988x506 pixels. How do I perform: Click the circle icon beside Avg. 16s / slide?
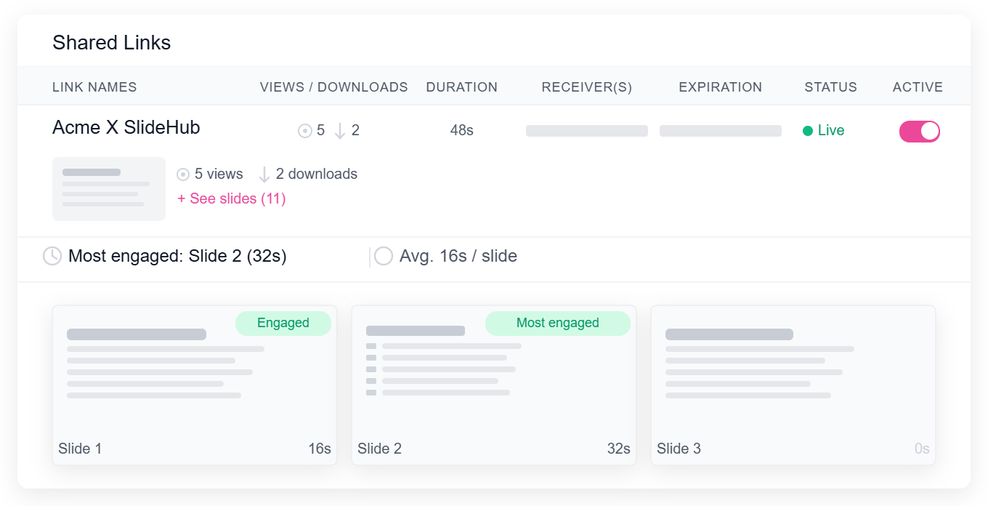point(384,256)
